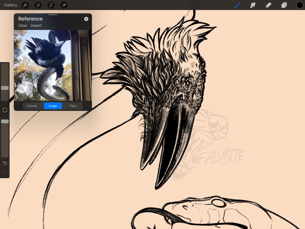Close the Reference panel
The height and width of the screenshot is (229, 305).
coord(86,19)
